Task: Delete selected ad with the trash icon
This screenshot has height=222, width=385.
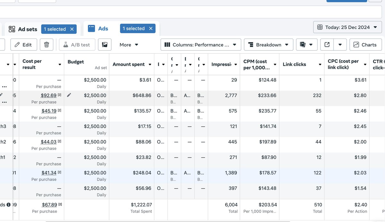Action: coord(47,45)
